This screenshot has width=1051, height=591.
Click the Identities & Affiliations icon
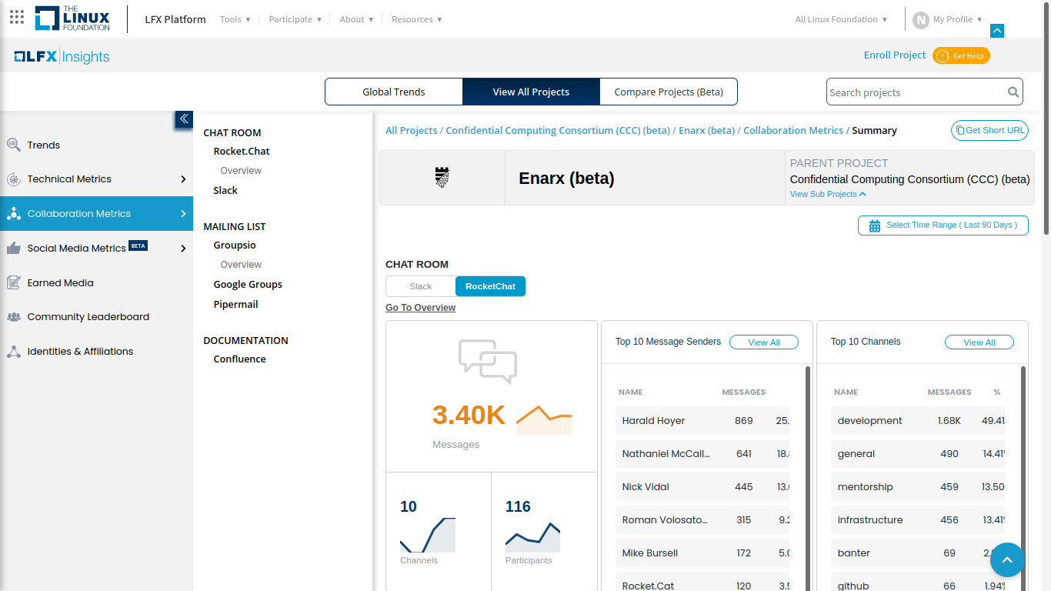(x=14, y=352)
